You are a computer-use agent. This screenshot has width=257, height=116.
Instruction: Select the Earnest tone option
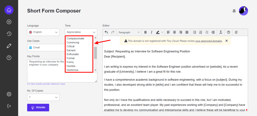(71, 50)
